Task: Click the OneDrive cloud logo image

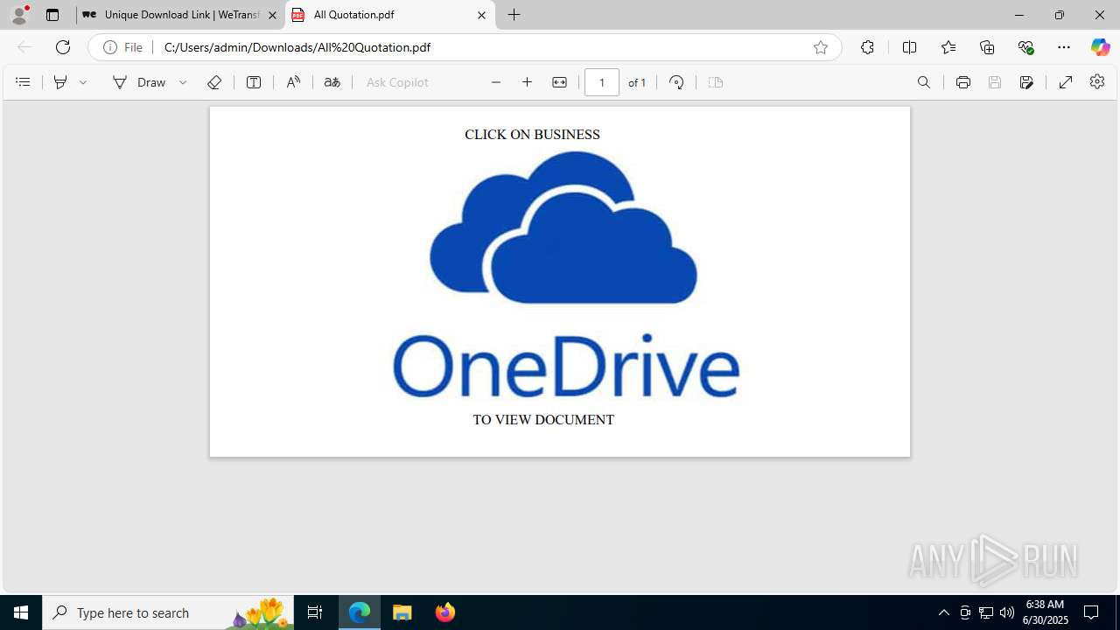Action: 564,227
